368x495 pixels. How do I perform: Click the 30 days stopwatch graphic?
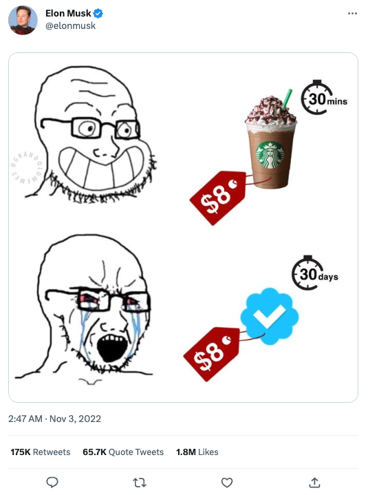coord(314,273)
